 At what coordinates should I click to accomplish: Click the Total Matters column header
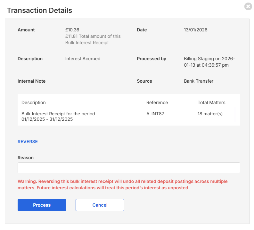pos(211,103)
